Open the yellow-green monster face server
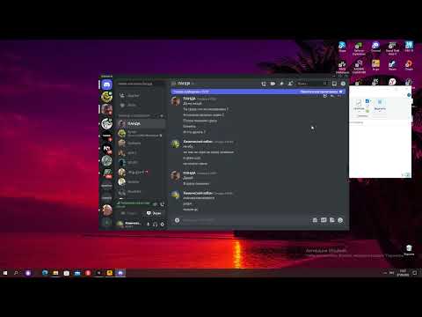 coord(107,97)
